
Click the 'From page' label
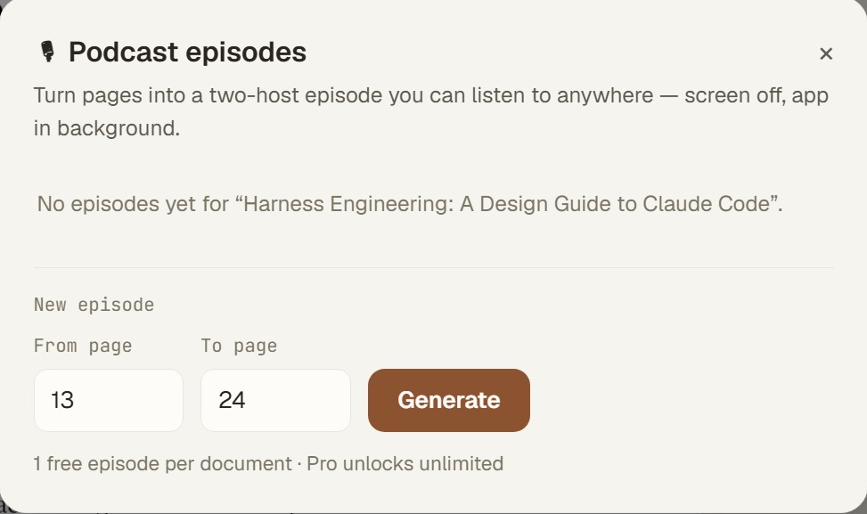tap(83, 346)
